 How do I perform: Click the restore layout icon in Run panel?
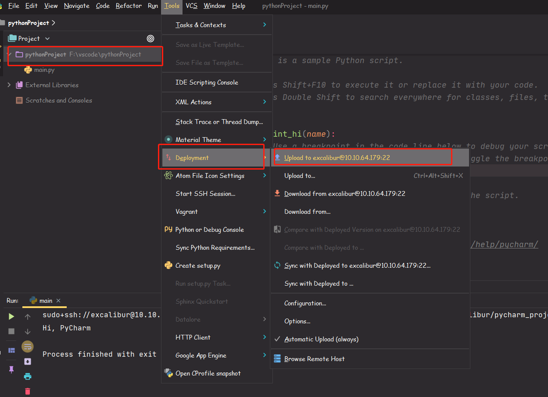pos(11,350)
